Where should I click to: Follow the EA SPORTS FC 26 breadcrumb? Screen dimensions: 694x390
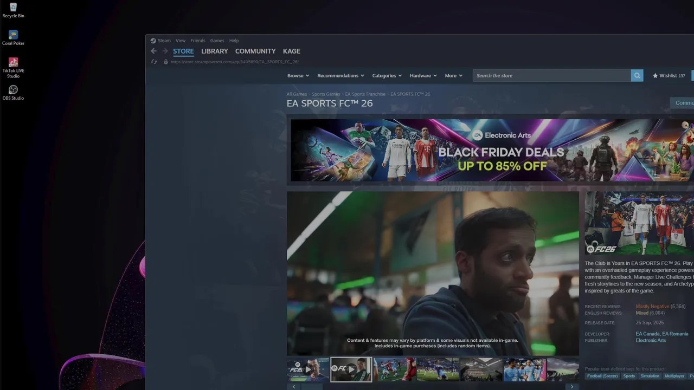coord(410,94)
